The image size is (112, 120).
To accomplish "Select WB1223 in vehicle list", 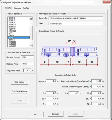I will (19, 46).
